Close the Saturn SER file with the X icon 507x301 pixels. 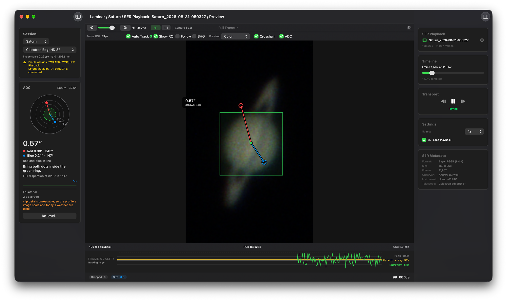coord(482,40)
